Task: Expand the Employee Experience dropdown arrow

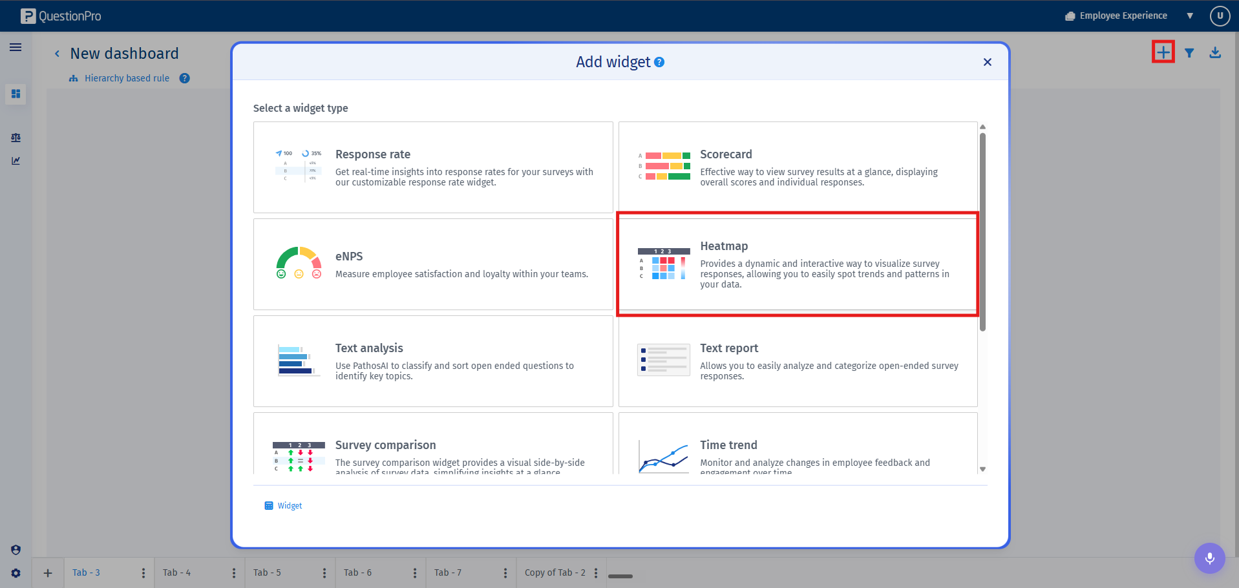Action: [1190, 16]
